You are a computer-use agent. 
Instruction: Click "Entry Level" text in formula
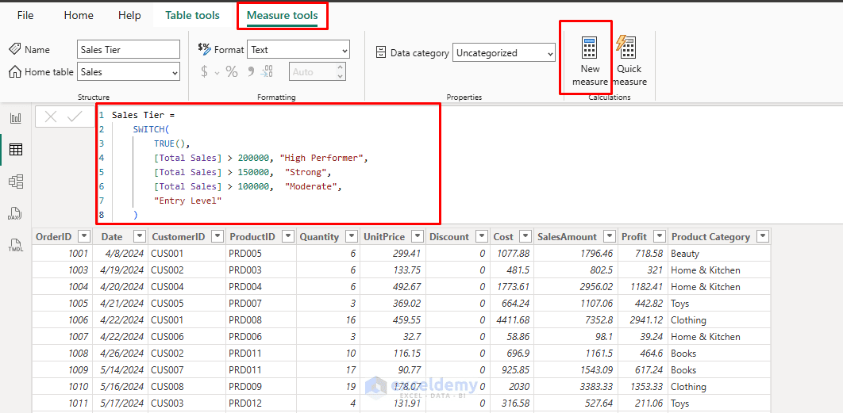click(187, 201)
